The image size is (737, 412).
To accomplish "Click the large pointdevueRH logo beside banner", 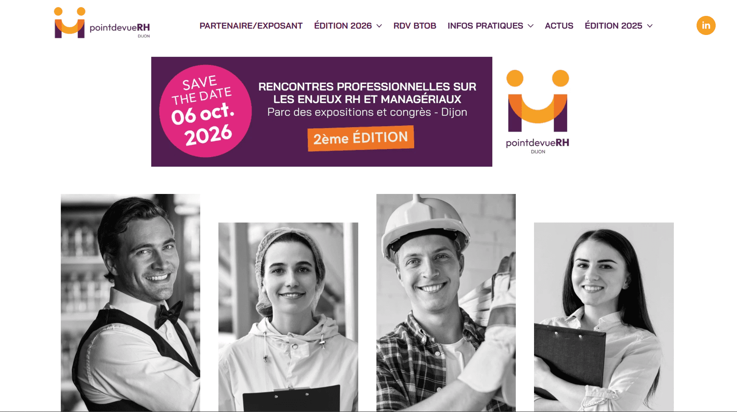I will pyautogui.click(x=538, y=112).
